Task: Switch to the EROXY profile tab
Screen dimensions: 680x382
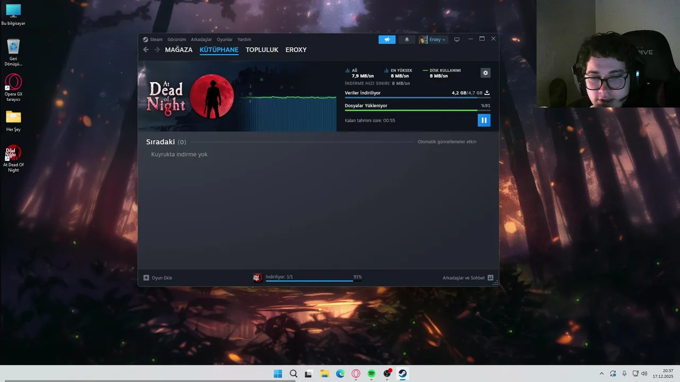Action: 296,50
